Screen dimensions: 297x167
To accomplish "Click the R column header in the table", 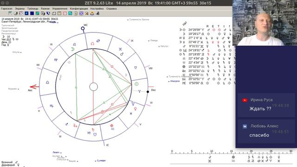I will (x=207, y=26).
